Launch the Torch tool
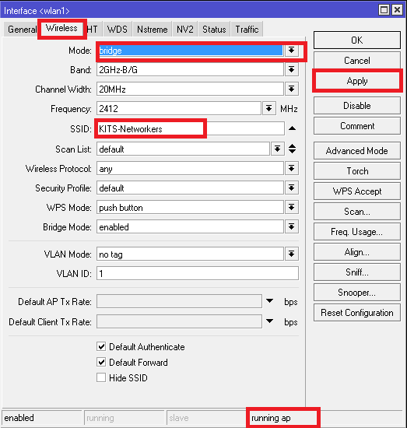The image size is (407, 428). [357, 171]
